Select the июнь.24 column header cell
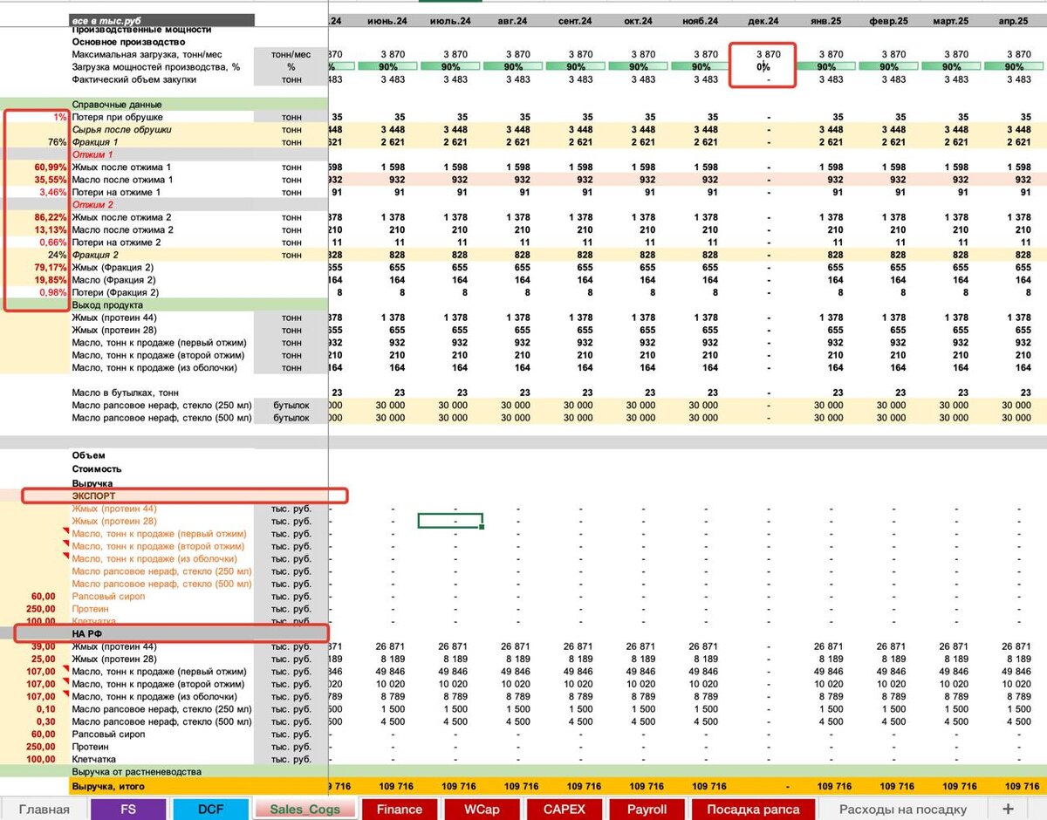The height and width of the screenshot is (820, 1047). (387, 20)
